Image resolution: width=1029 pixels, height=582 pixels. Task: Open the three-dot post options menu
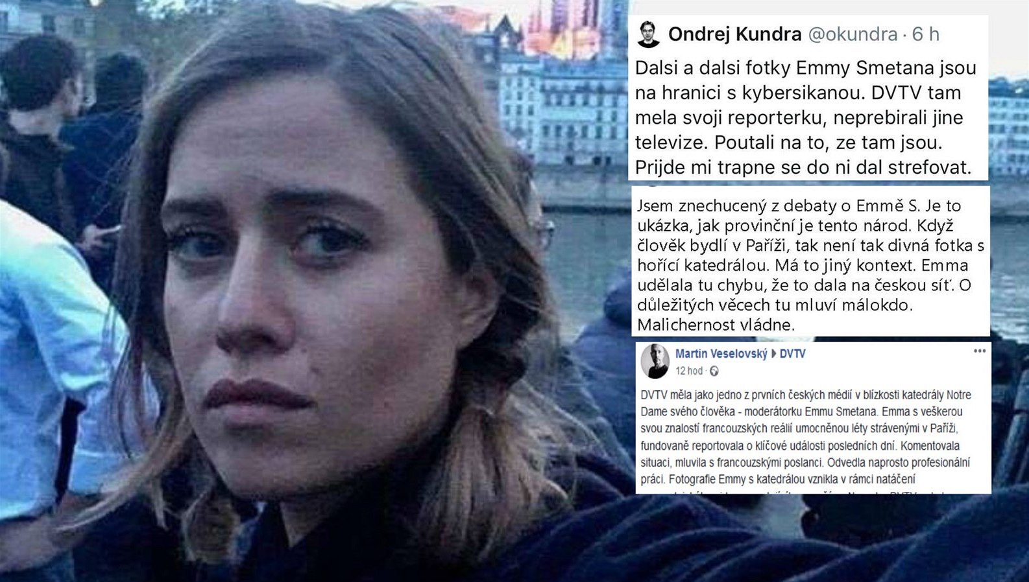[980, 351]
